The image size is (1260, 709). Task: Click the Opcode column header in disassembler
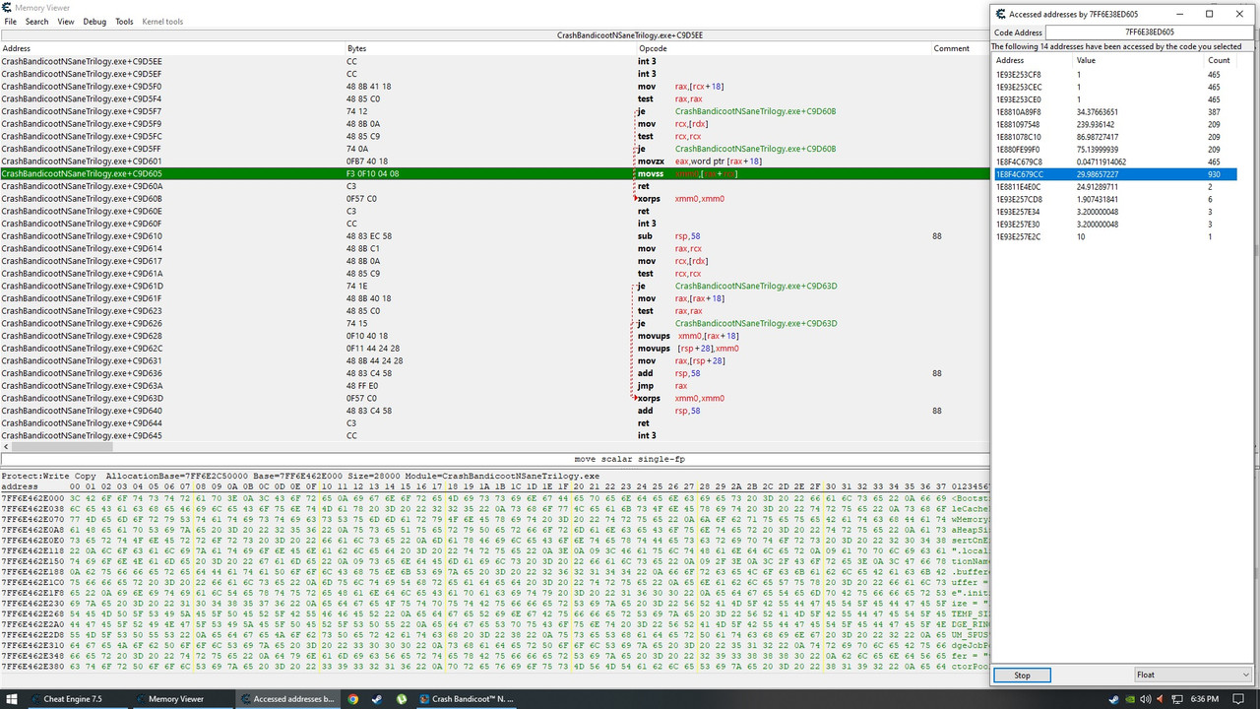pyautogui.click(x=784, y=48)
